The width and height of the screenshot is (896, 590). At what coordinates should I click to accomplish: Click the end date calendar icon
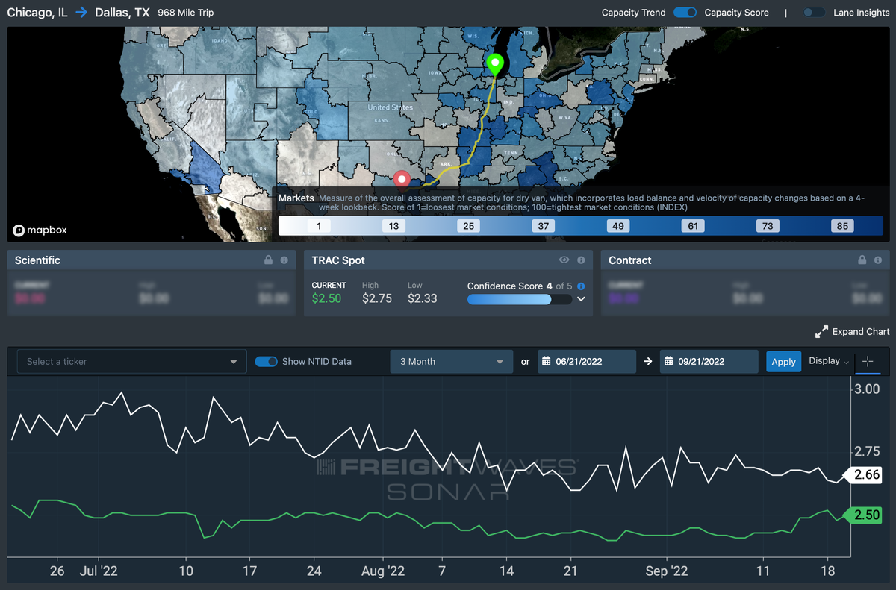point(669,362)
